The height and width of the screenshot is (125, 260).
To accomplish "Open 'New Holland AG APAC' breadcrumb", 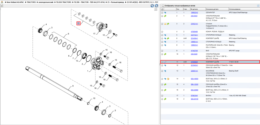I will pos(16,2).
